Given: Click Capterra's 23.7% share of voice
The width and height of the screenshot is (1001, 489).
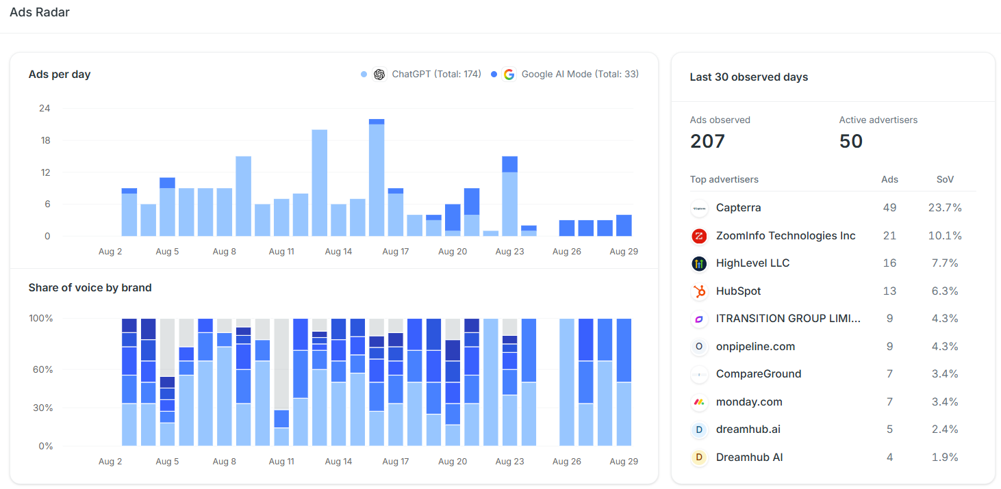Looking at the screenshot, I should [x=945, y=208].
